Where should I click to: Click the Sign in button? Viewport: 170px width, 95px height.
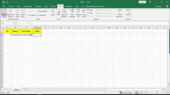[142, 2]
